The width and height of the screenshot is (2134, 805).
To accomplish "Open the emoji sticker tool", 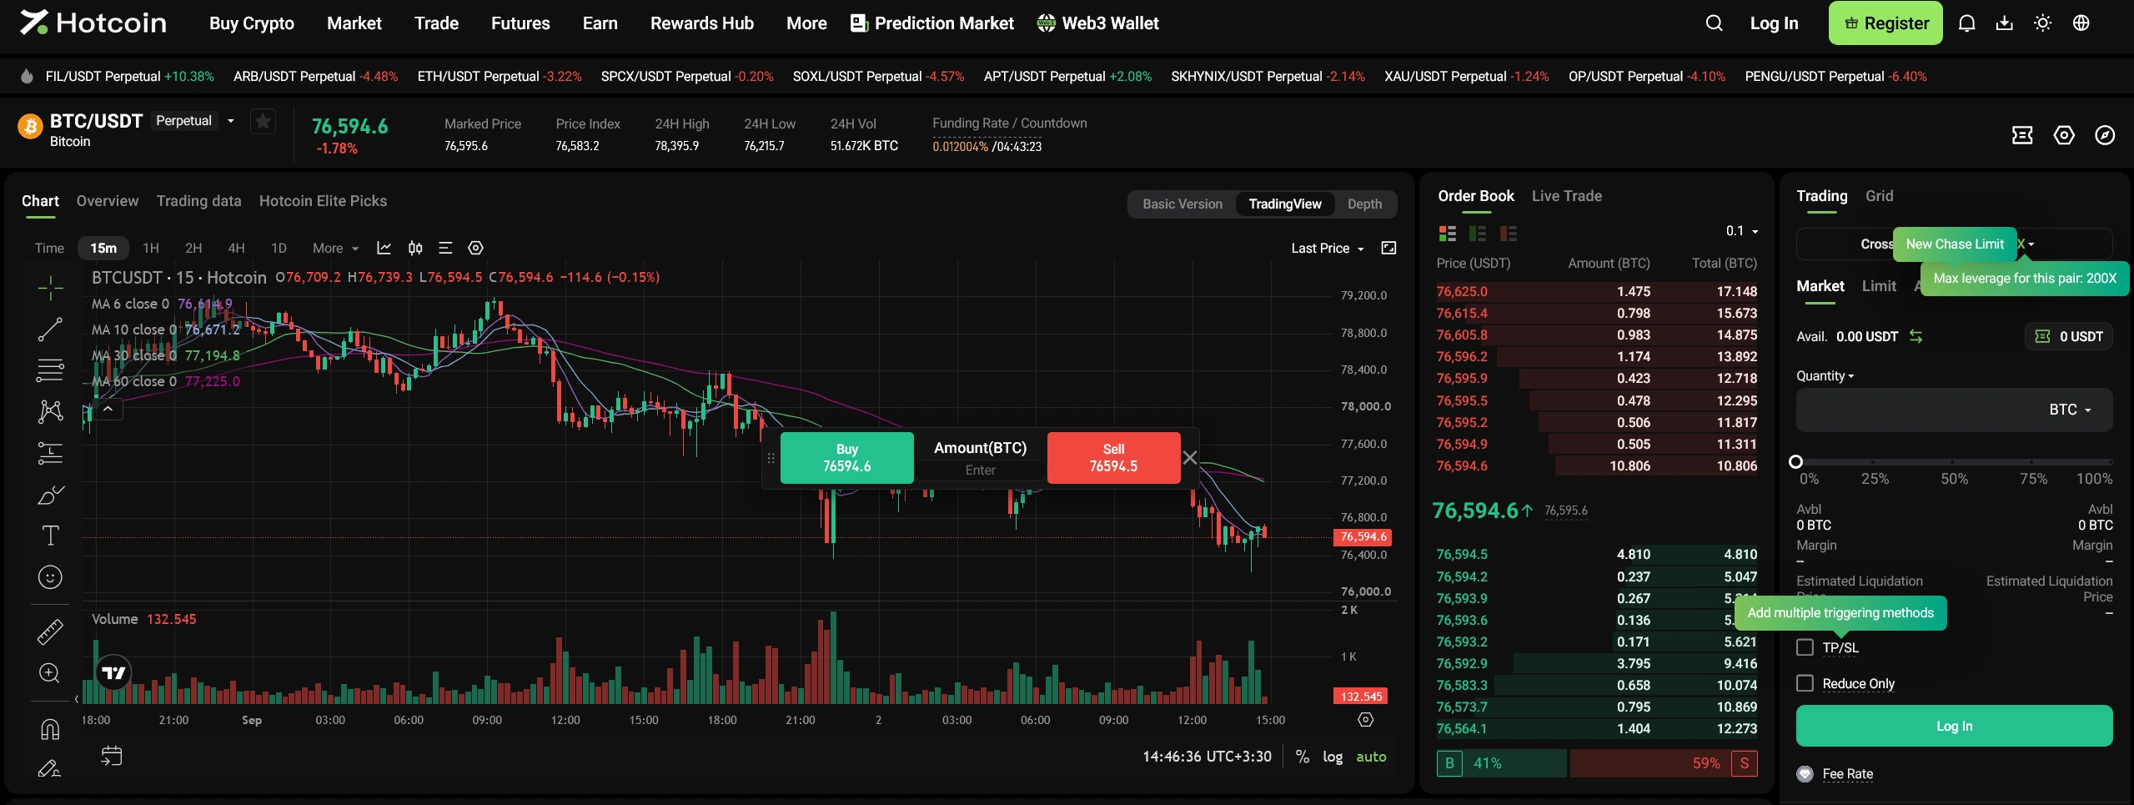I will click(x=50, y=577).
